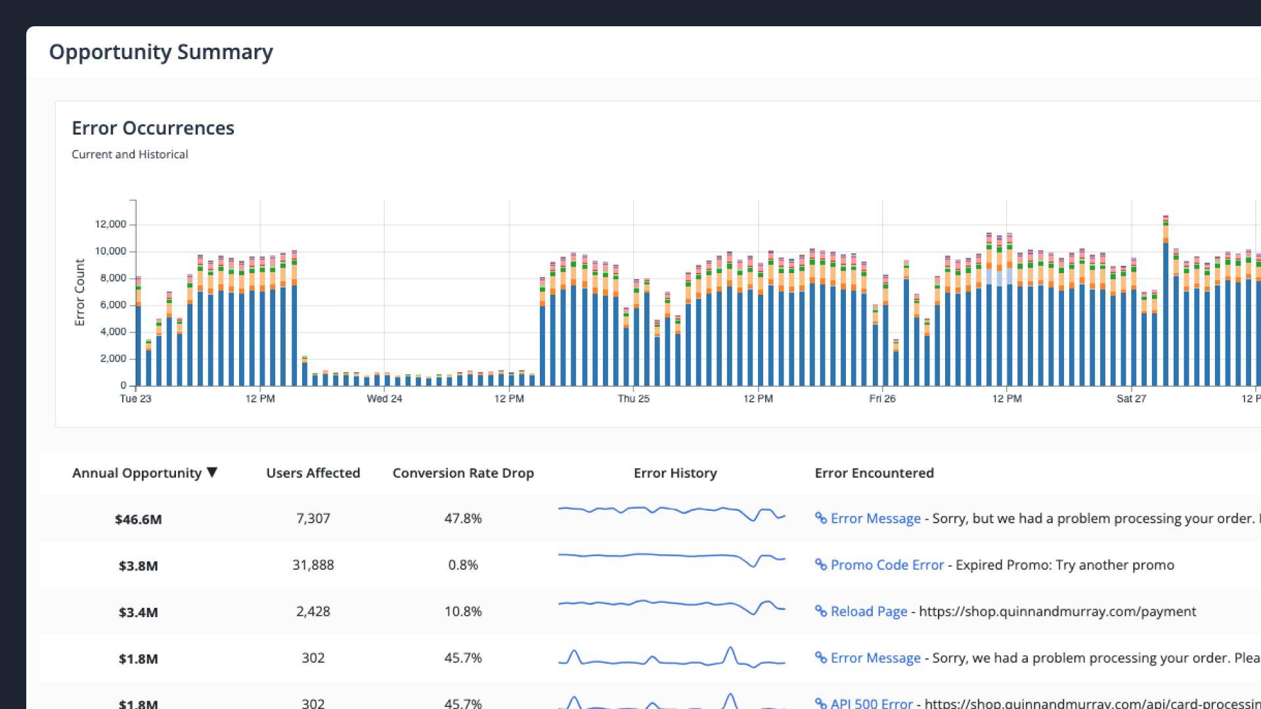Click the shop.quinnandmurray.com/payment URL text

[1057, 611]
